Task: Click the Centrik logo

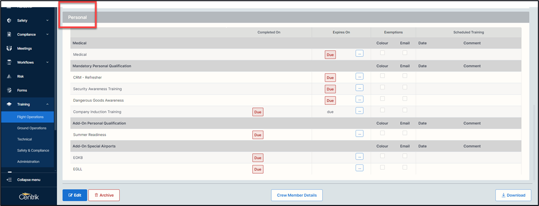Action: click(x=29, y=196)
